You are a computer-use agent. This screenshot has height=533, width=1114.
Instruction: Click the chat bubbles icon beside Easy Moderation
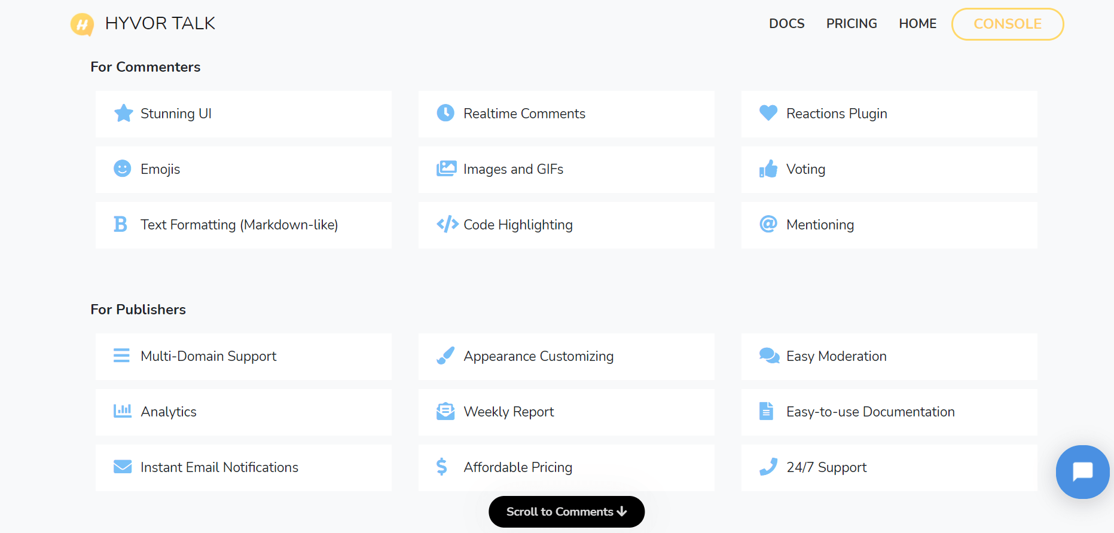tap(770, 356)
